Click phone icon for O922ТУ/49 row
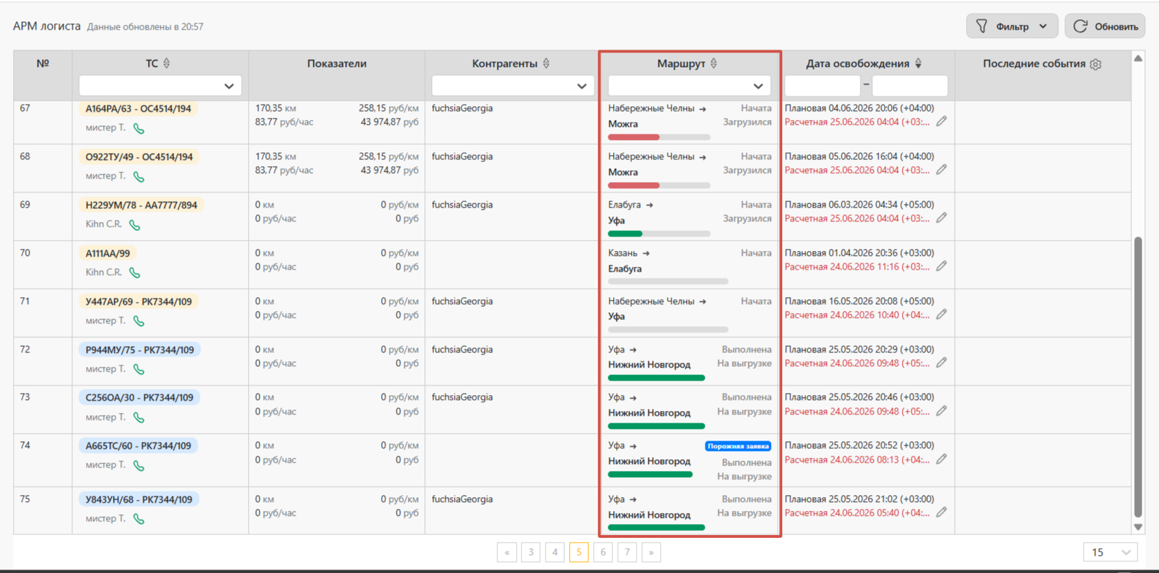The image size is (1159, 573). [x=139, y=177]
